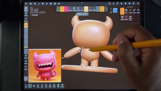Tap the Mask shortcut in sidebar

(26, 62)
